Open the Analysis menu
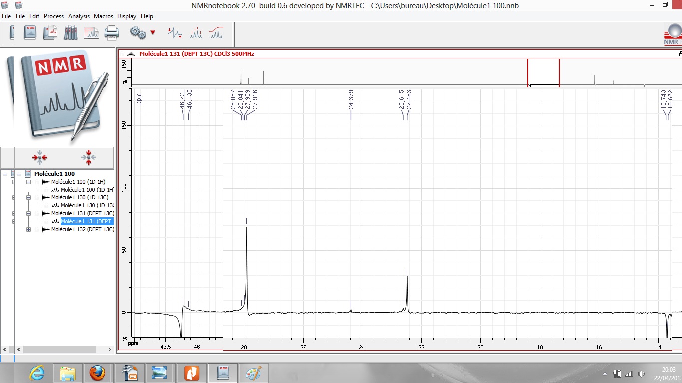The height and width of the screenshot is (383, 682). click(79, 16)
